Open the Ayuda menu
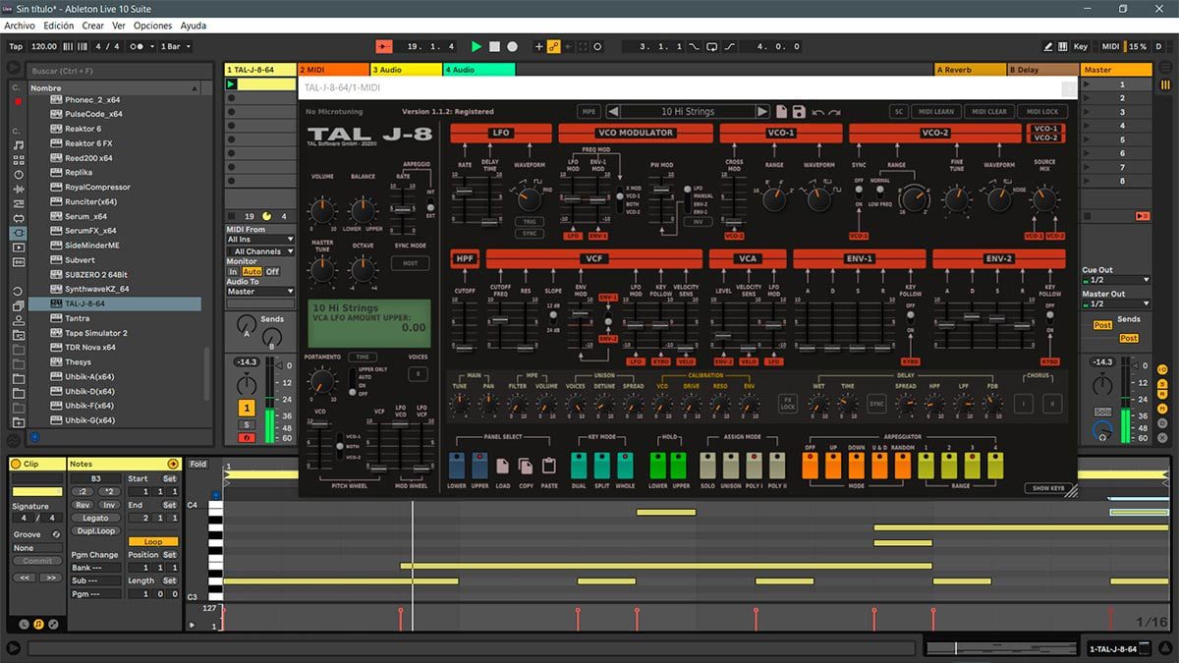 click(x=194, y=26)
